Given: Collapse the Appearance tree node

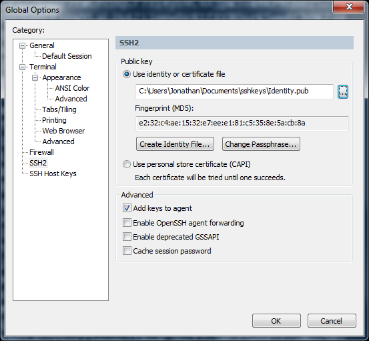Looking at the screenshot, I should (35, 77).
